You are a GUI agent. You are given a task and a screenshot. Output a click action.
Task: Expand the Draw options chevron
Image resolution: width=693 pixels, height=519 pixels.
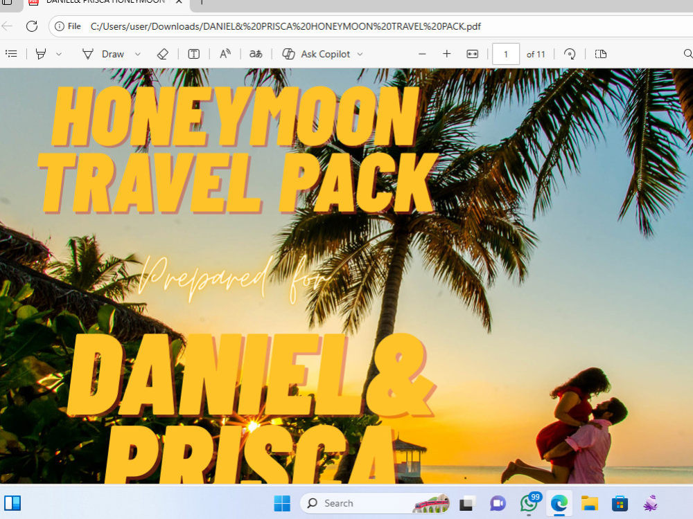(x=137, y=54)
